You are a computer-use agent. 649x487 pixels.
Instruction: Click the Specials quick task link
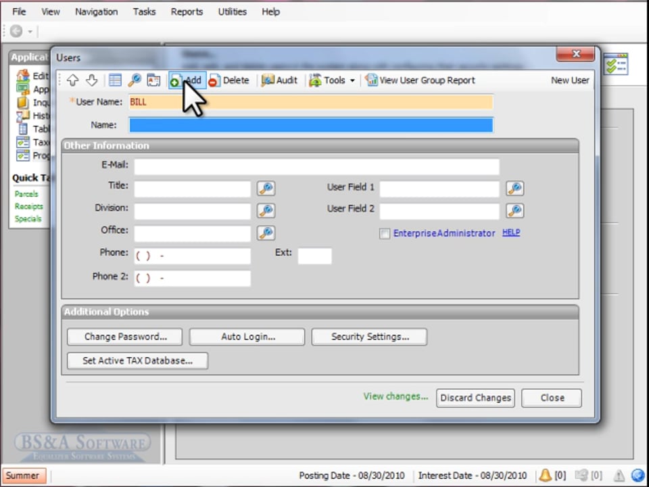pos(28,218)
